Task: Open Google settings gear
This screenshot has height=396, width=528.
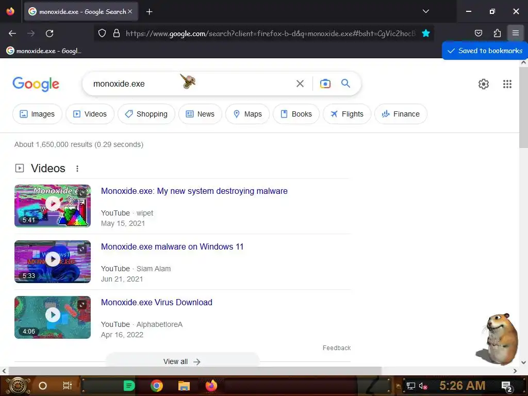Action: 483,84
